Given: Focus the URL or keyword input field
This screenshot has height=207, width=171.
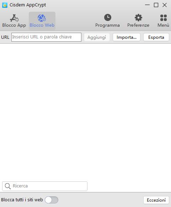Looking at the screenshot, I should [46, 37].
